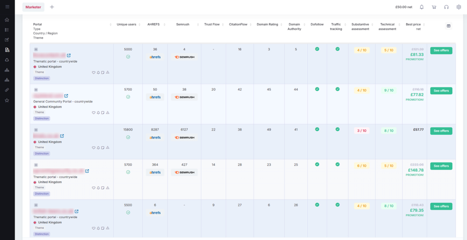Click Distinction badge in the 5000-users row
The image size is (467, 240).
pos(42,78)
